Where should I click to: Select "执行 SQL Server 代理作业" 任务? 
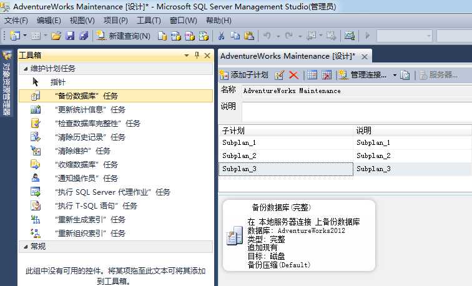coord(116,192)
